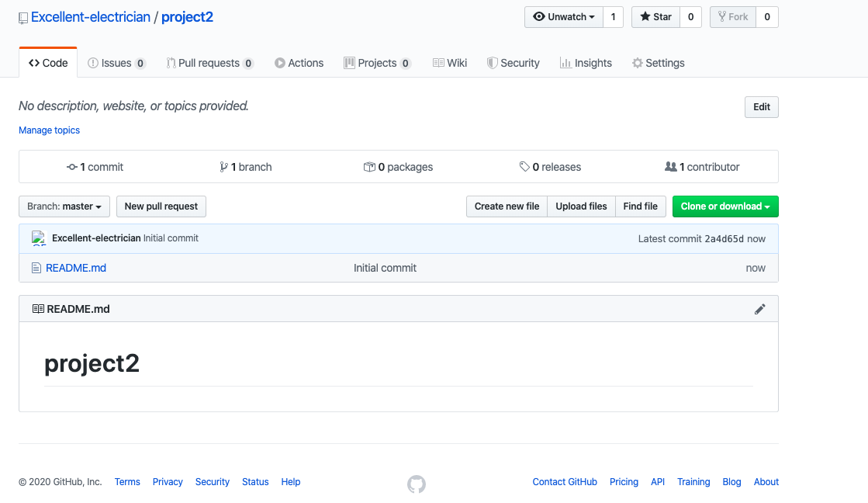Screen dimensions: 868x503
Task: Open the Initial commit message in commit header
Action: (171, 238)
